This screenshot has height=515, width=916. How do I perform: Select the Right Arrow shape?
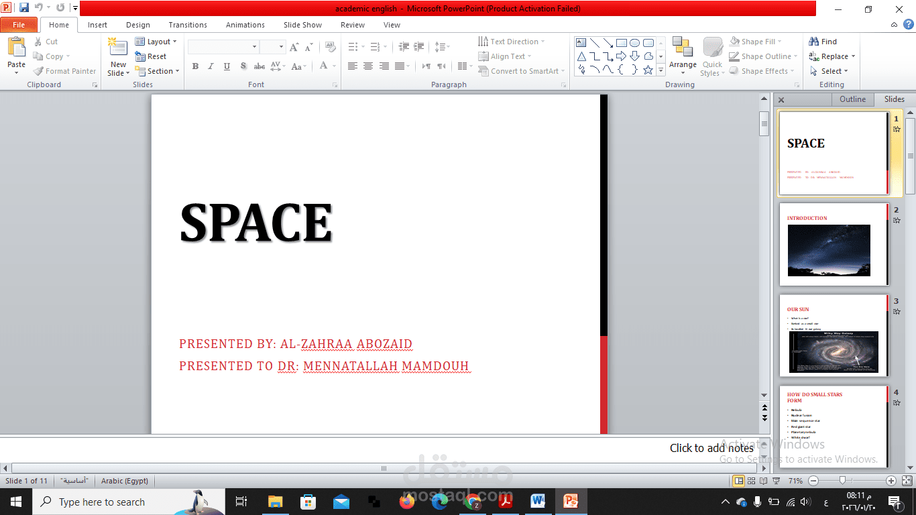(x=621, y=56)
